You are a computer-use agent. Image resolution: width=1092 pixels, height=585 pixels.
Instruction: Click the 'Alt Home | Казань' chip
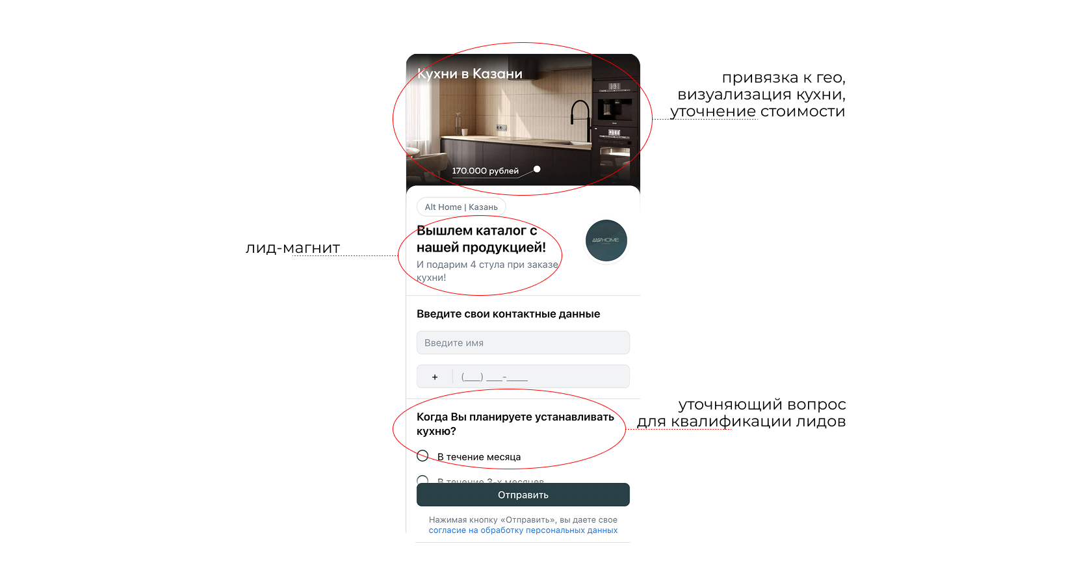pyautogui.click(x=461, y=207)
